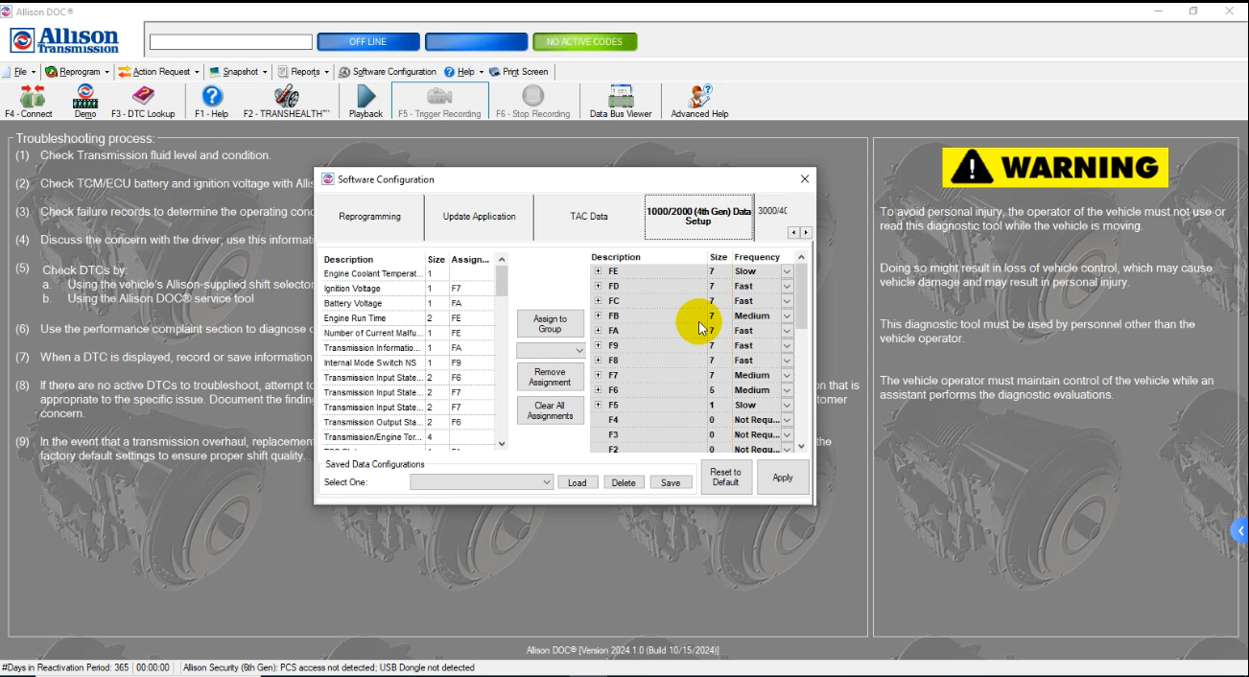Open F1 - Help question mark icon
Viewport: 1249px width, 677px height.
click(212, 101)
